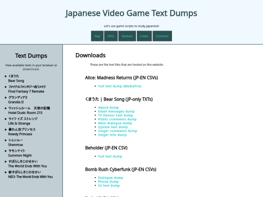This screenshot has width=263, height=197.
Task: Open the Email messages dump link
Action: pyautogui.click(x=116, y=111)
